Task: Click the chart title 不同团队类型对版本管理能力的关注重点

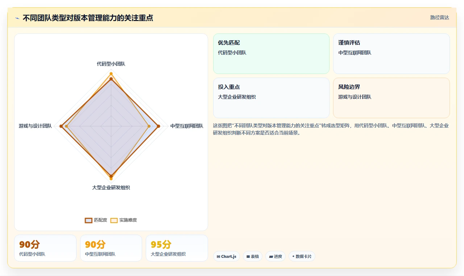Action: click(x=88, y=18)
